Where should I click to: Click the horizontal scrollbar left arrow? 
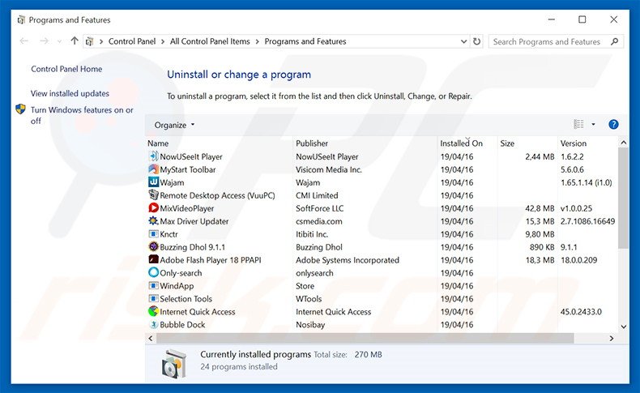click(x=151, y=339)
